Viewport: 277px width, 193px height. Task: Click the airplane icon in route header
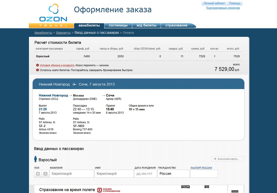pos(74,84)
